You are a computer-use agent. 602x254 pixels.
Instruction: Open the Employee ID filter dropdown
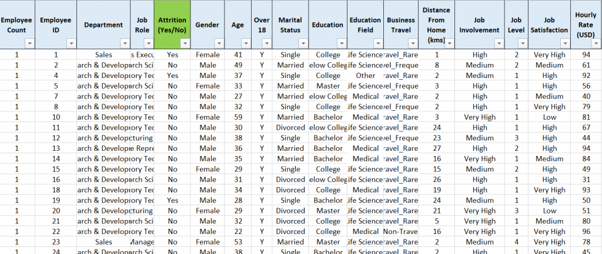point(71,43)
